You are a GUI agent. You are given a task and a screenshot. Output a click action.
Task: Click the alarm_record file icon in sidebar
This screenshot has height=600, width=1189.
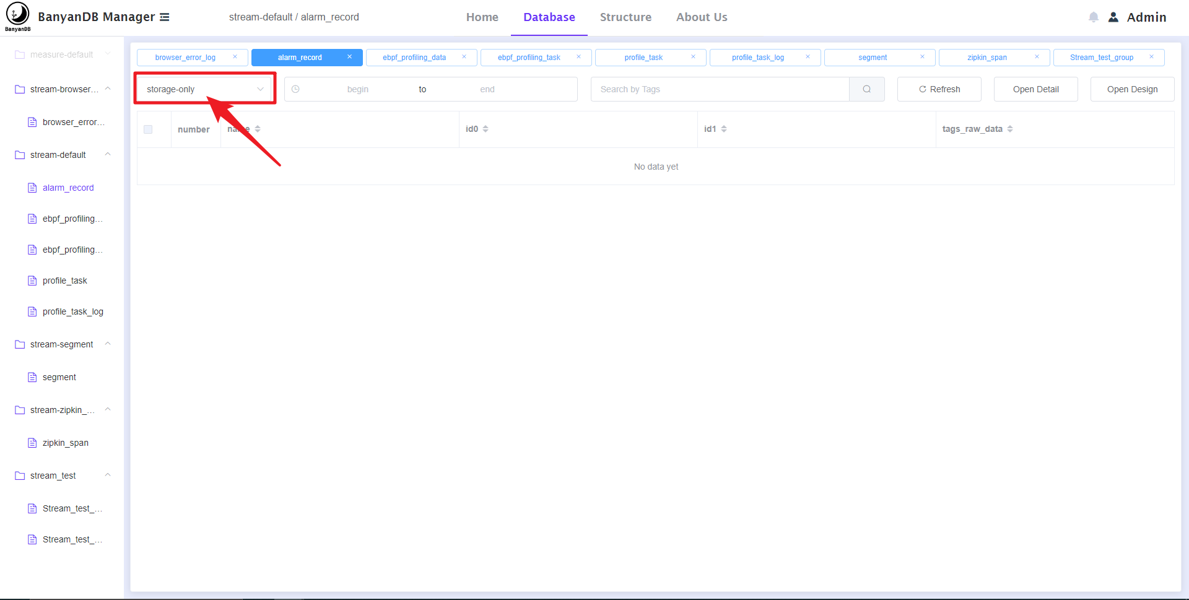click(x=32, y=188)
